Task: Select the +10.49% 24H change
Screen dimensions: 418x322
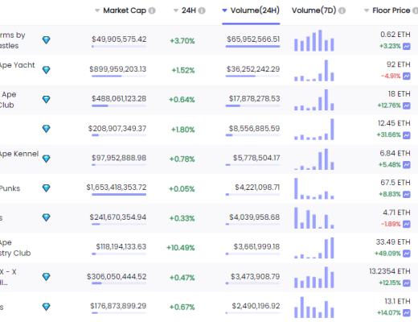Action: coord(181,247)
